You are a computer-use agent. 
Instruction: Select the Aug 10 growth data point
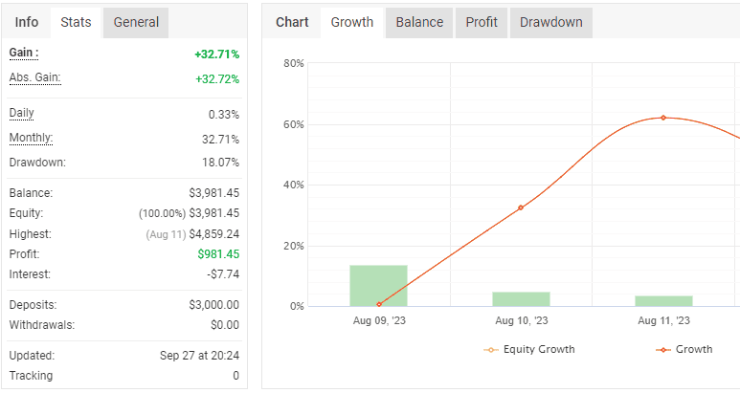click(x=521, y=207)
